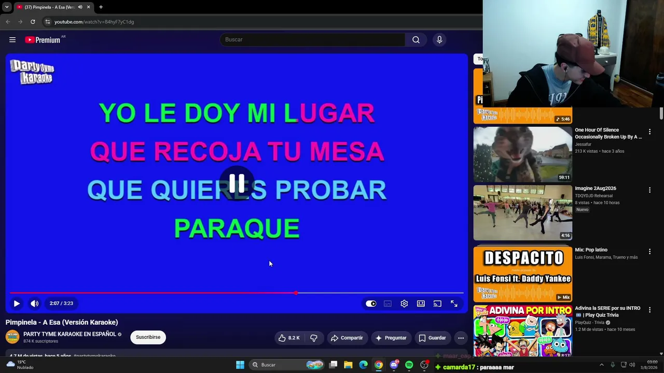Open the player settings gear

pyautogui.click(x=404, y=304)
